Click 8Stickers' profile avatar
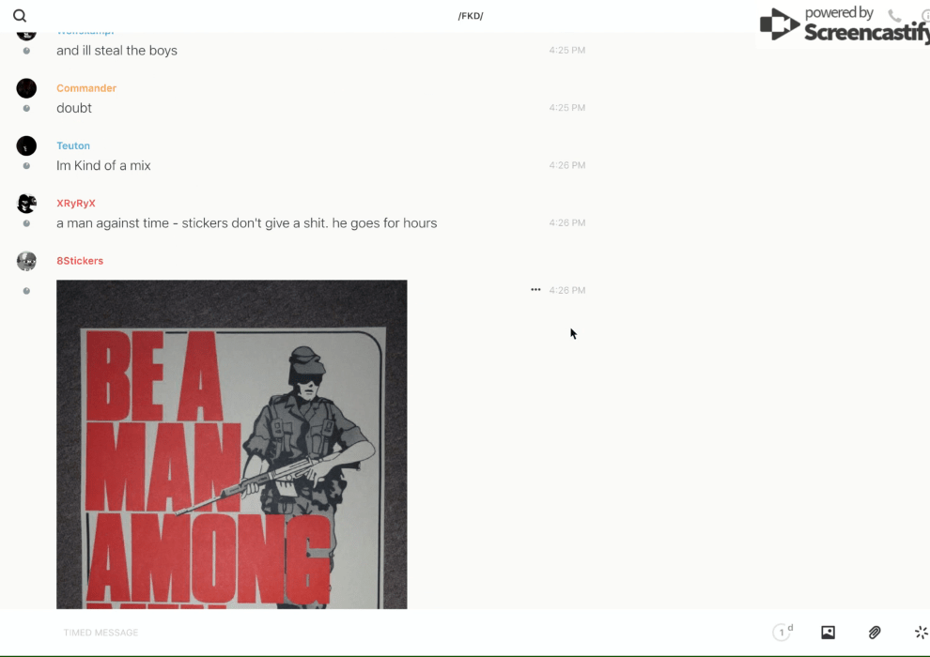The image size is (930, 657). click(x=26, y=261)
